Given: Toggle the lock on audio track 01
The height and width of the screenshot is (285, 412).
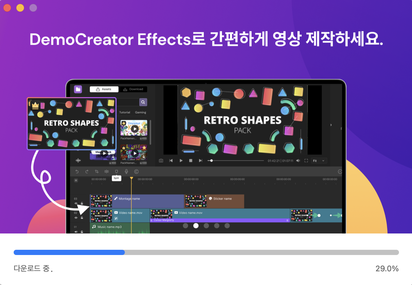Looking at the screenshot, I should 82,232.
